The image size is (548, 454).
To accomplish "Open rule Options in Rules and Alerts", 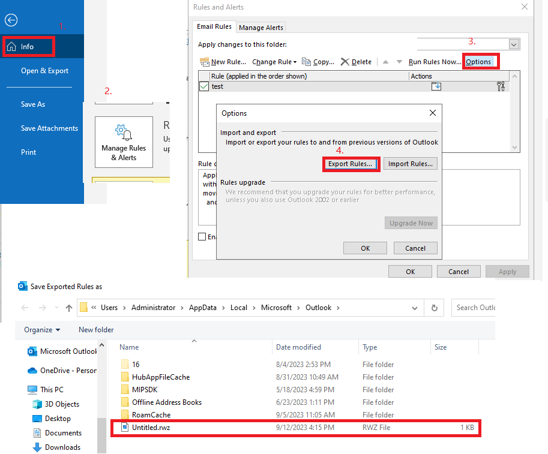I will 478,62.
